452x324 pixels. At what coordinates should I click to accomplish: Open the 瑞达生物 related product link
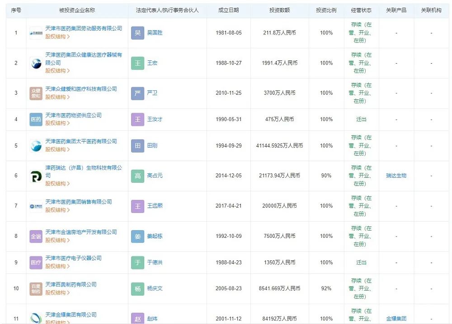coord(396,176)
